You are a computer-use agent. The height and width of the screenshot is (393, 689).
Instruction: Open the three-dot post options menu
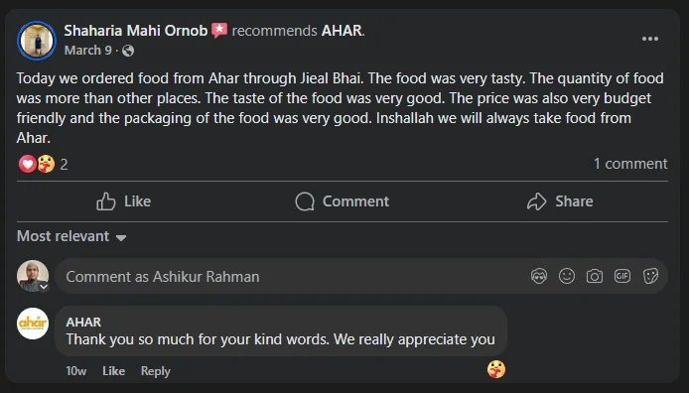point(650,39)
